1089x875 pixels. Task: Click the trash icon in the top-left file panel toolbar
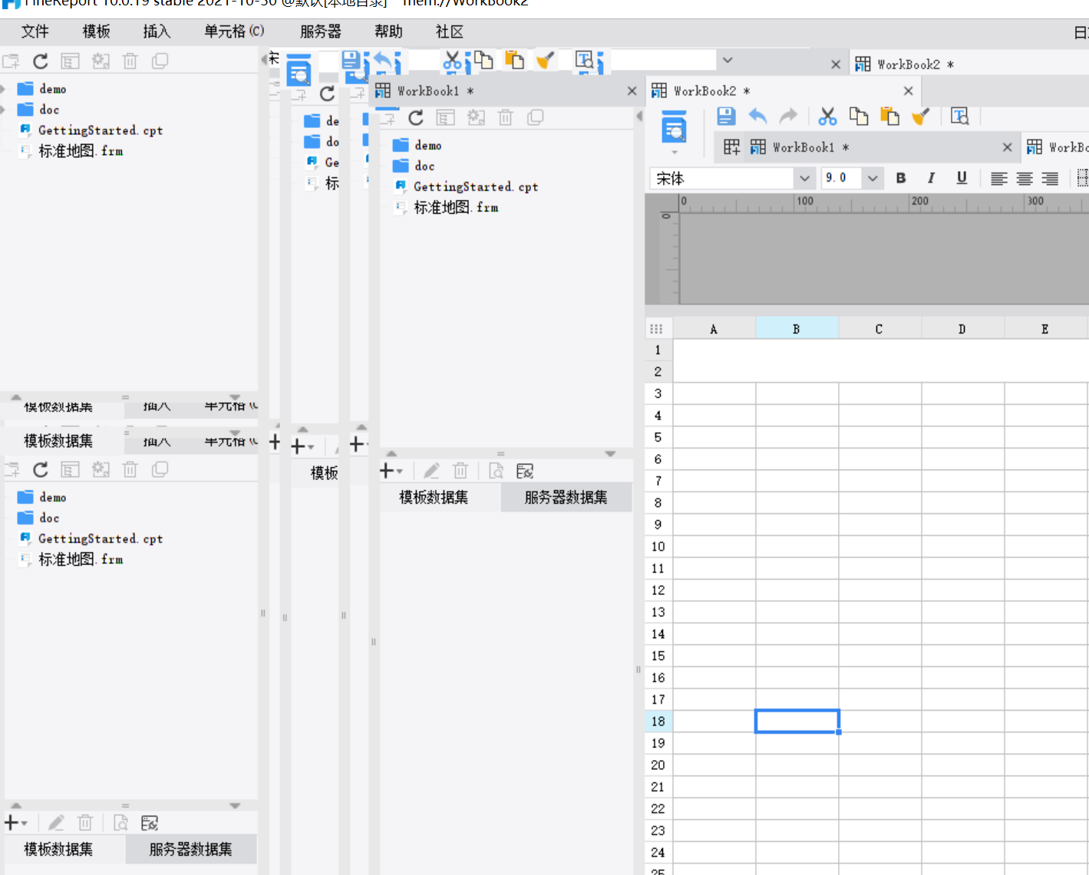point(130,61)
